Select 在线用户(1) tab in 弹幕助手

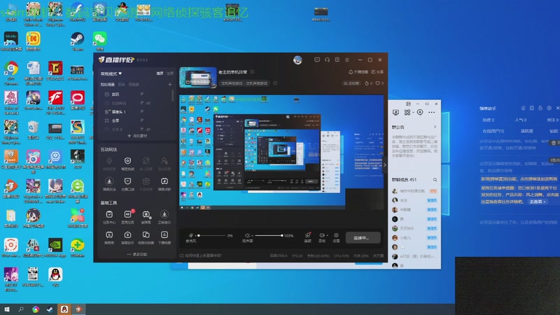493,131
